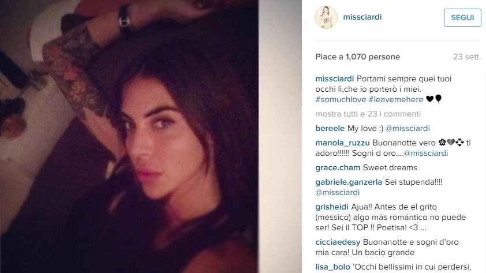
Task: Open grace.cham commenter profile
Action: click(338, 167)
